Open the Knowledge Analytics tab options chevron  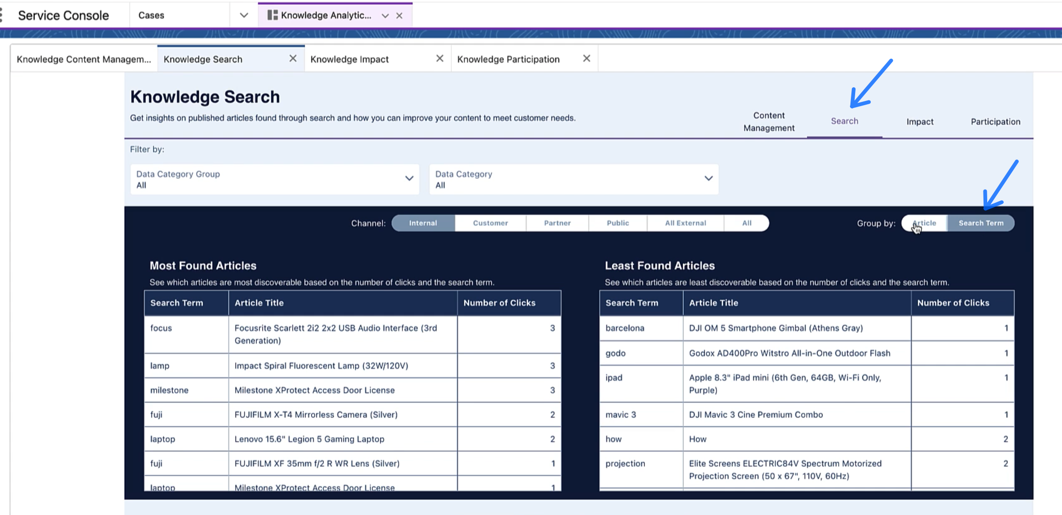(x=385, y=15)
